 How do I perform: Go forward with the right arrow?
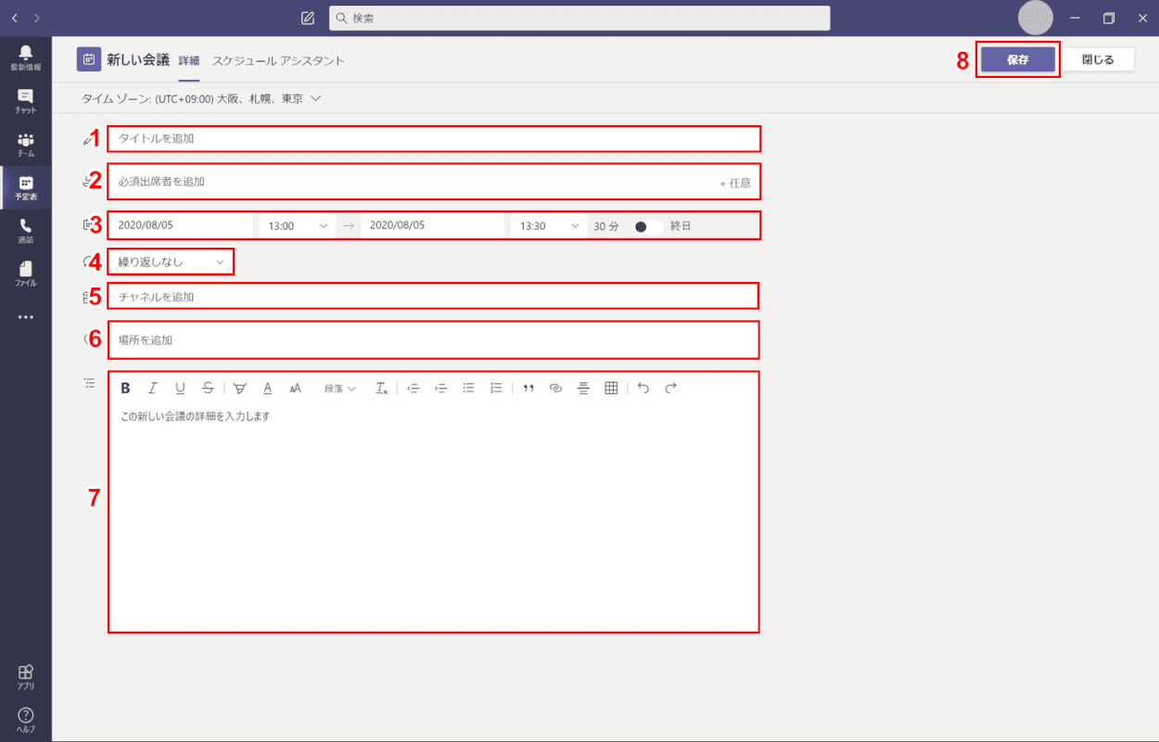point(36,18)
